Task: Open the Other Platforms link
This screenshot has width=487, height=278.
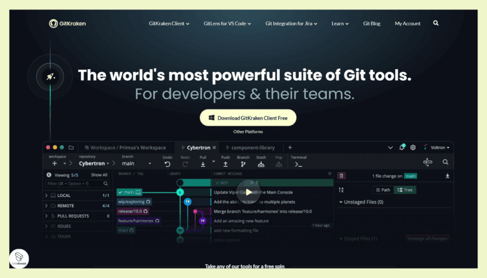Action: pos(248,132)
